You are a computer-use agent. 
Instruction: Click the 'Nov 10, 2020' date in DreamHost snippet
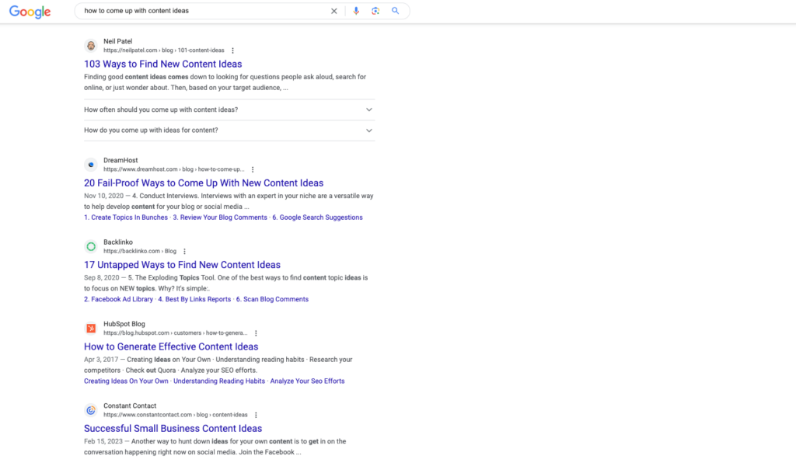tap(104, 196)
